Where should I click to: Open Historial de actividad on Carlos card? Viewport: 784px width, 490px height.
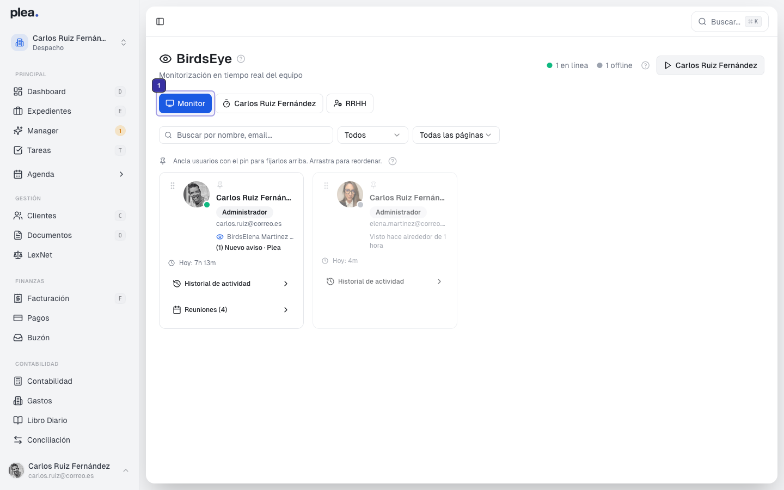point(231,284)
